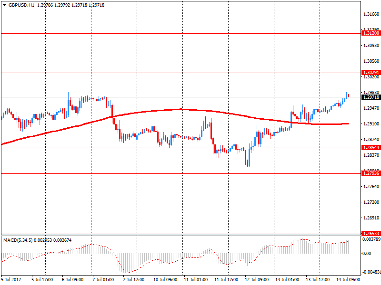
Task: Click the 14 Jul 09:00 time axis label
Action: [x=348, y=280]
